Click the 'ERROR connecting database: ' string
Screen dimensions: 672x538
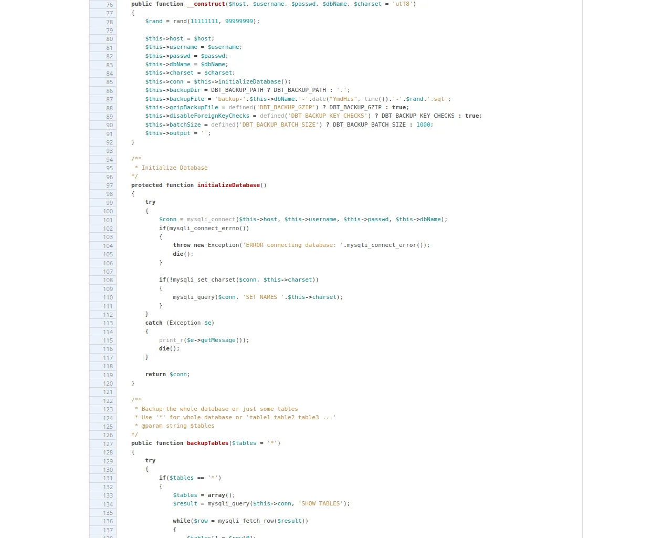point(293,245)
